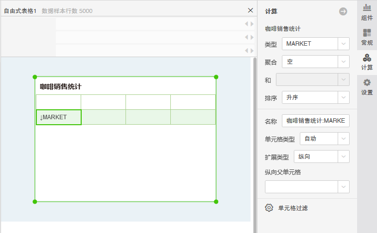This screenshot has width=377, height=233.
Task: Open the 聚合 aggregation dropdown
Action: [344, 62]
